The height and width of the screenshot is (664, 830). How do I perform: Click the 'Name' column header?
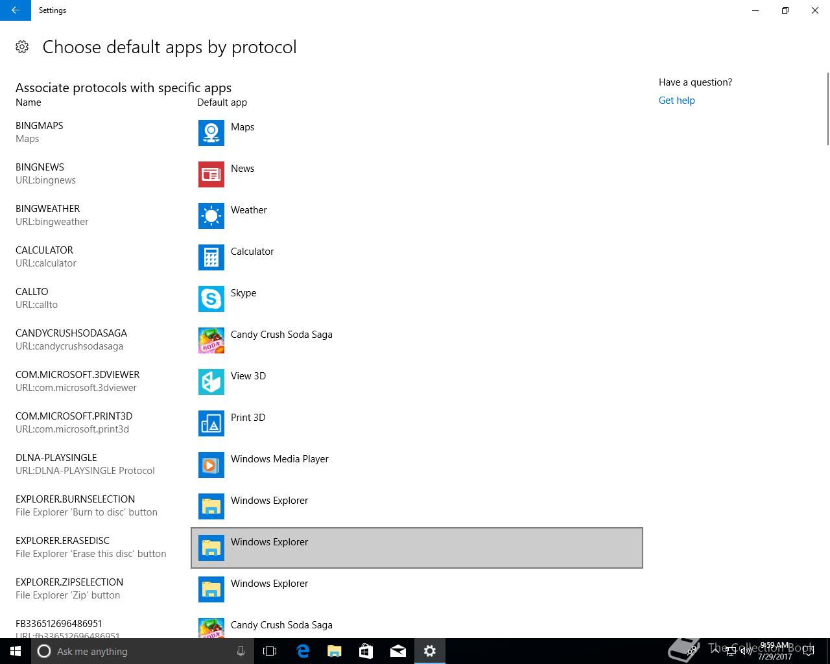coord(29,102)
